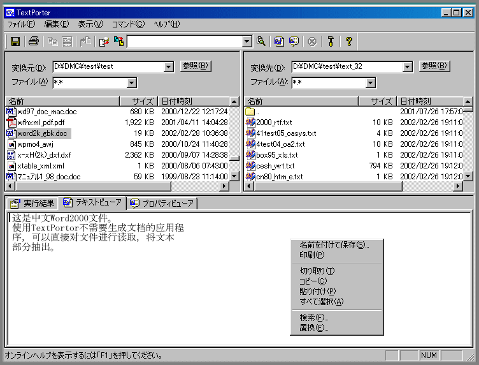
Task: Expand the source ファイル filter dropdown
Action: click(132, 82)
